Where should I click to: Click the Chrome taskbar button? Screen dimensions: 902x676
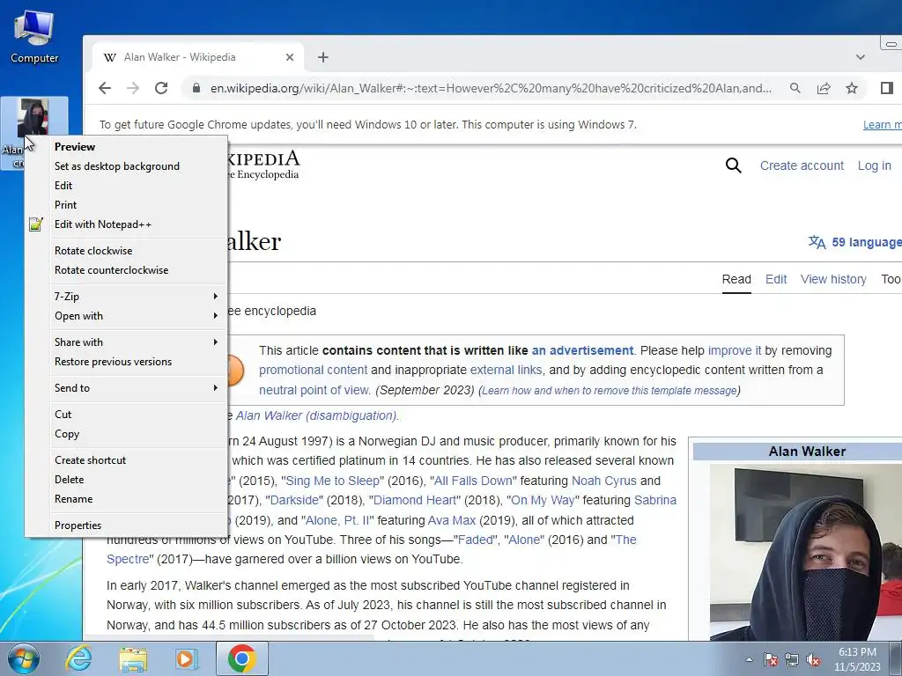[241, 658]
